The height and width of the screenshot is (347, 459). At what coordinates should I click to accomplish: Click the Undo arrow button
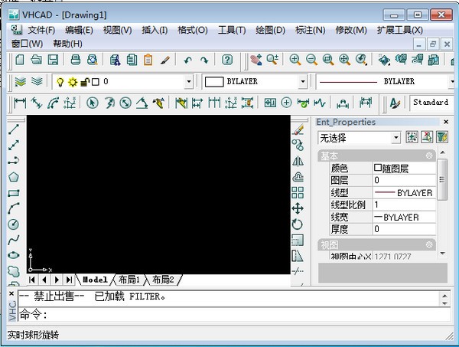tap(188, 60)
